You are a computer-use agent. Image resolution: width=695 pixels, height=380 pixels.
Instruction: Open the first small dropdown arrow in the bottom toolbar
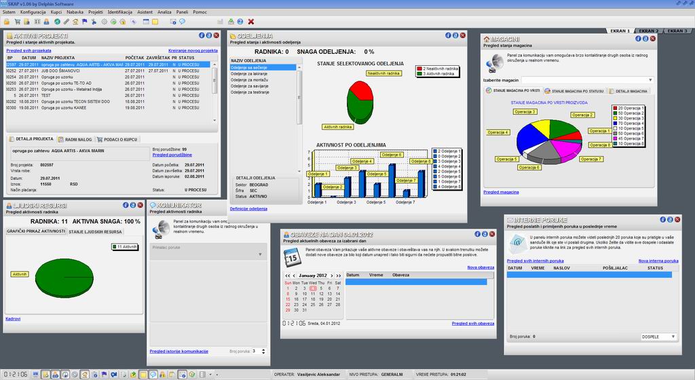click(210, 375)
